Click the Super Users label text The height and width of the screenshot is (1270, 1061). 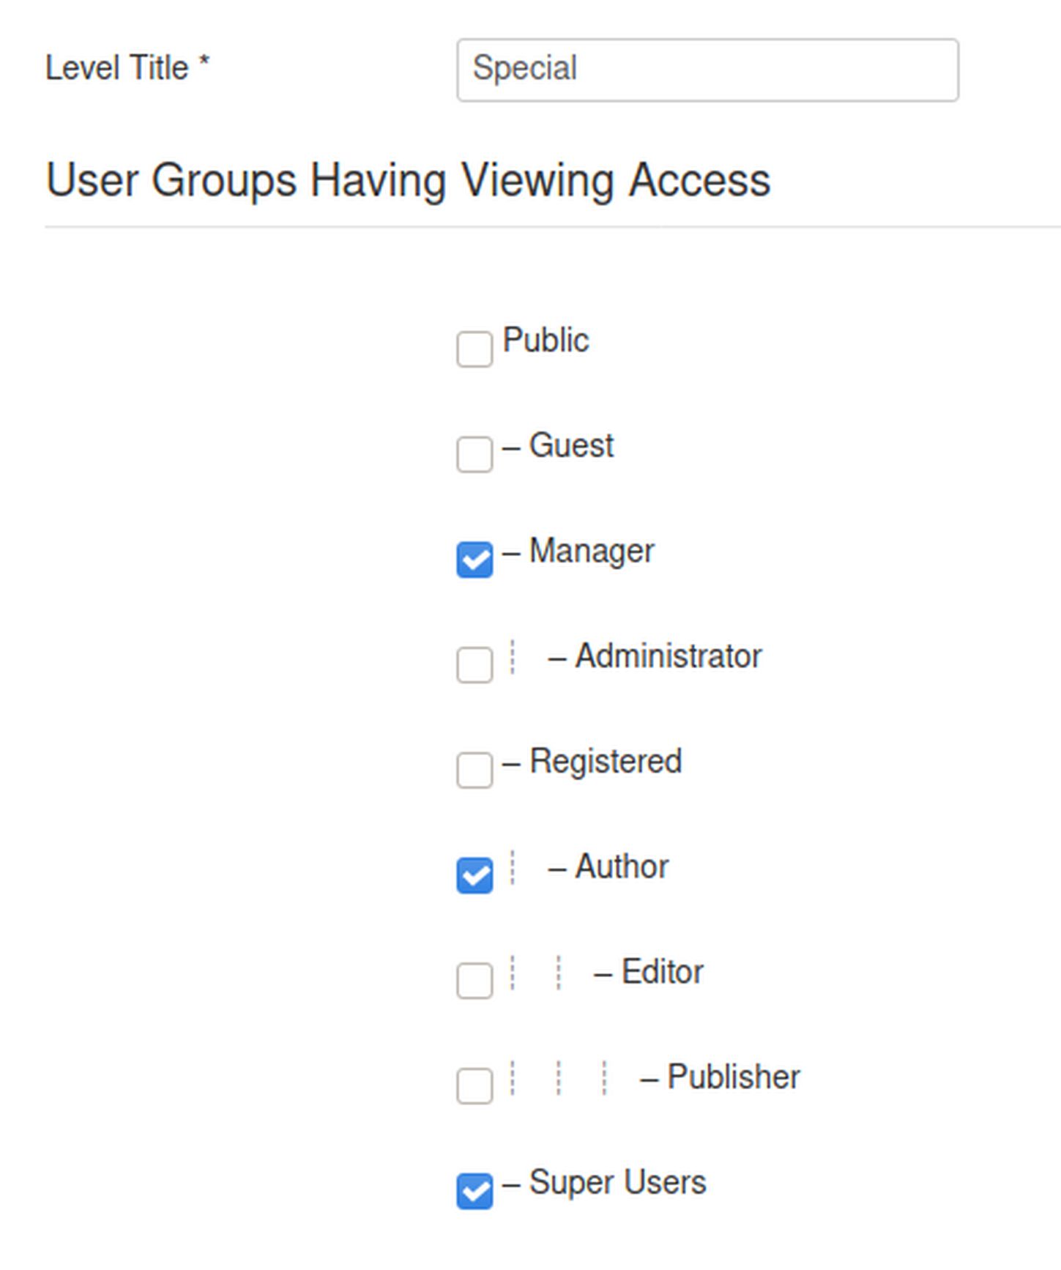tap(617, 1183)
